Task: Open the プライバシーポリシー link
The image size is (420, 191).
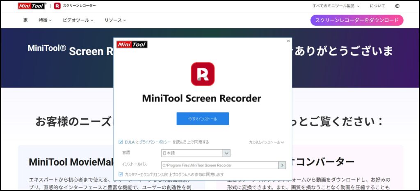Action: (x=155, y=142)
